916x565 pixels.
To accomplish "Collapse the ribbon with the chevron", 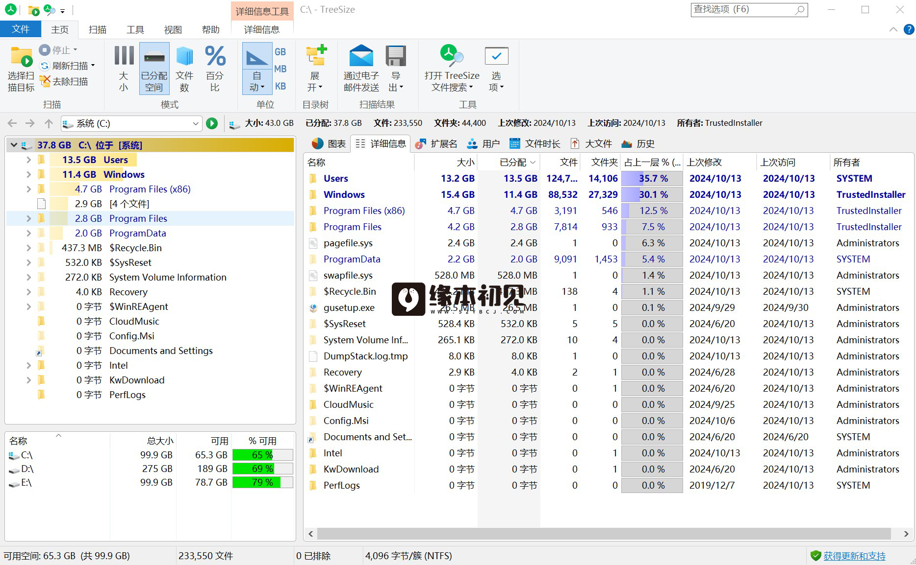I will click(893, 30).
